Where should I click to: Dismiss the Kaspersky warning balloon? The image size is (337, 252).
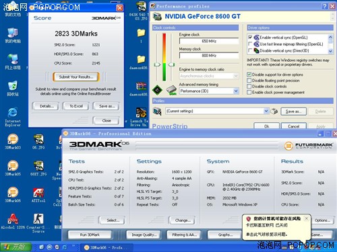click(x=307, y=218)
